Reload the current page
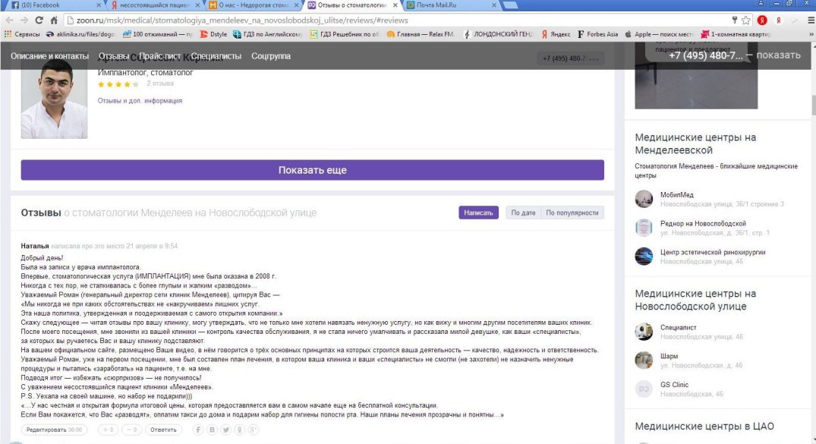816x444 pixels. [x=39, y=20]
